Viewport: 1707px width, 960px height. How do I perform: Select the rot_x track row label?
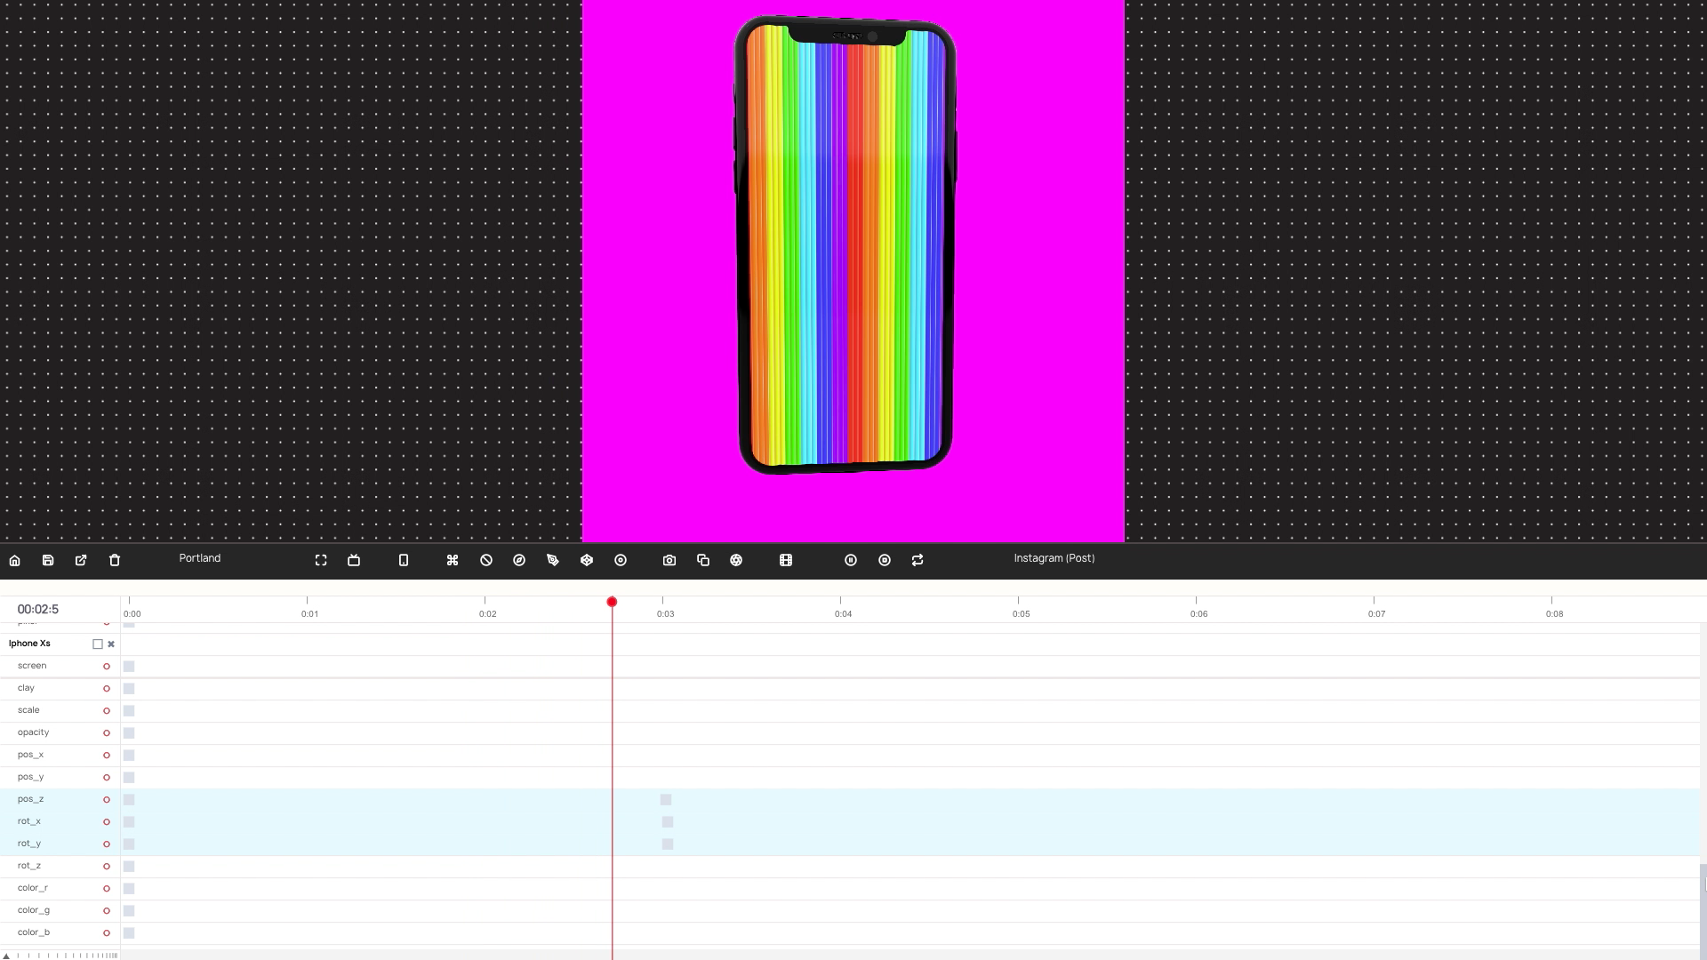click(x=29, y=821)
